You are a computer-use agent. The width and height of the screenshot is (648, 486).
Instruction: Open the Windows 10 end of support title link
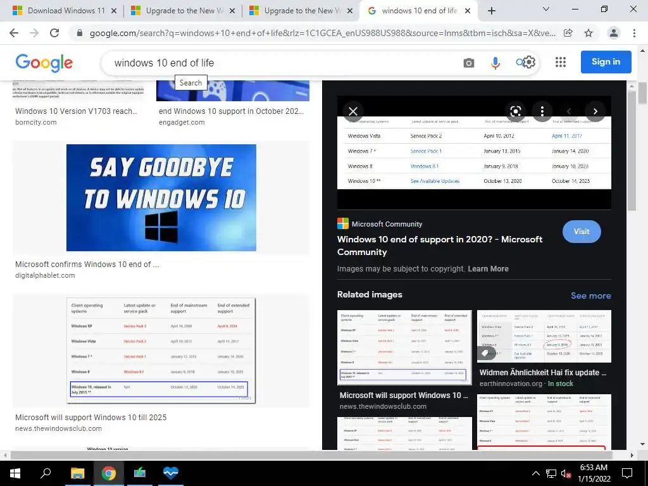(440, 246)
